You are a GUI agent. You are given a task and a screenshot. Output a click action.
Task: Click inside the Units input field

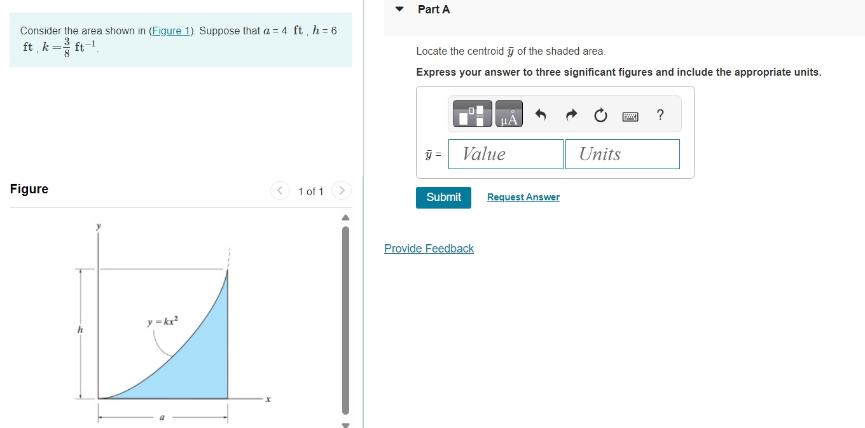coord(621,154)
